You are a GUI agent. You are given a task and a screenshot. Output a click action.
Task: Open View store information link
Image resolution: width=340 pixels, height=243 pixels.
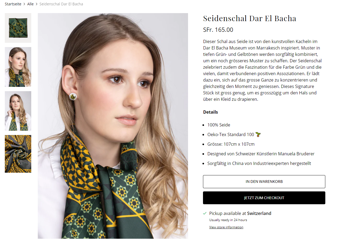tap(226, 227)
